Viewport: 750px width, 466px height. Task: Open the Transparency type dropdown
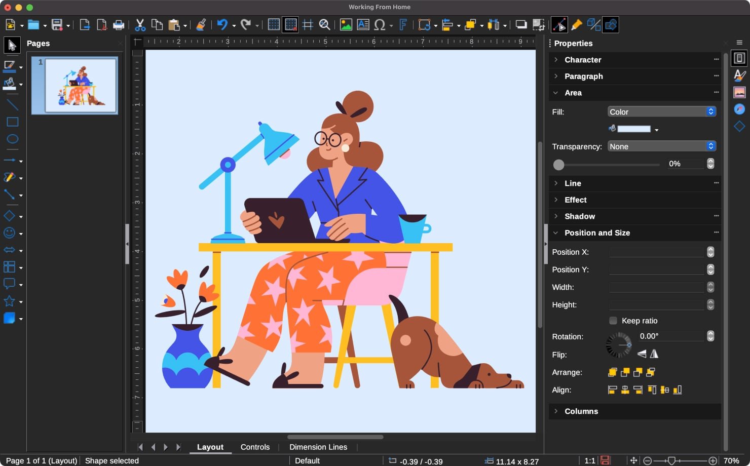pyautogui.click(x=661, y=146)
